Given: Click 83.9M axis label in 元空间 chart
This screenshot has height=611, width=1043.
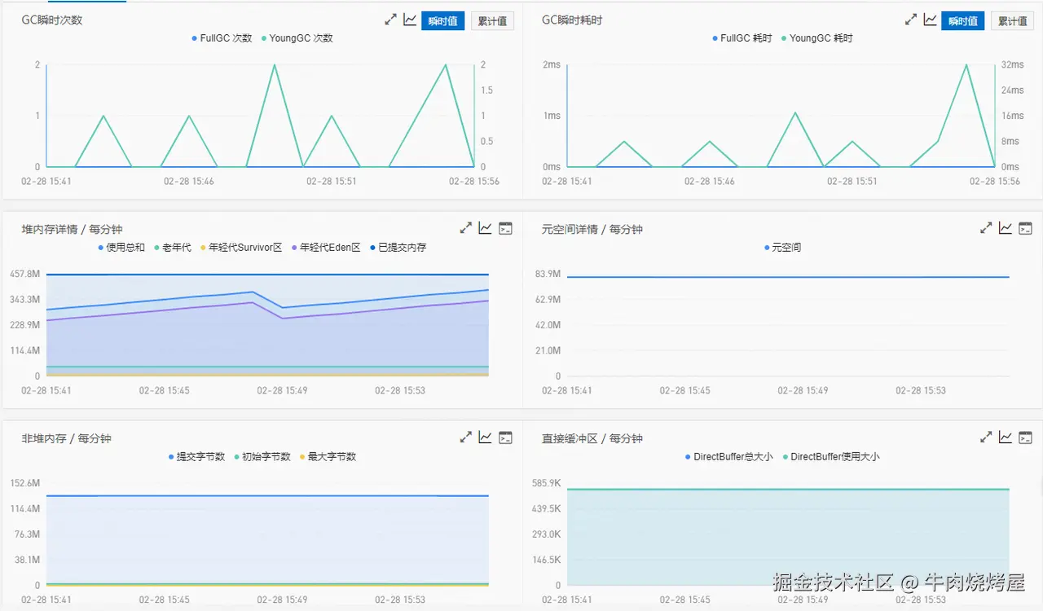Looking at the screenshot, I should click(547, 274).
